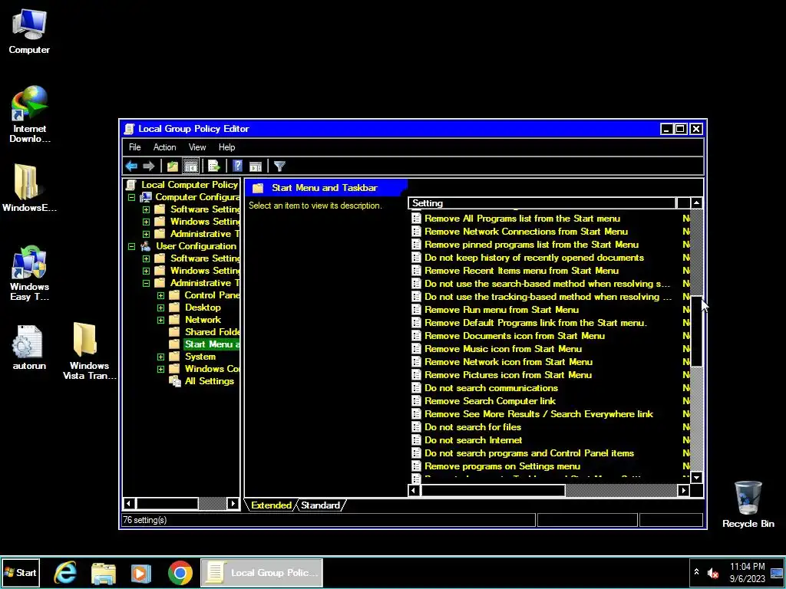
Task: Open Google Chrome from the taskbar
Action: point(180,572)
